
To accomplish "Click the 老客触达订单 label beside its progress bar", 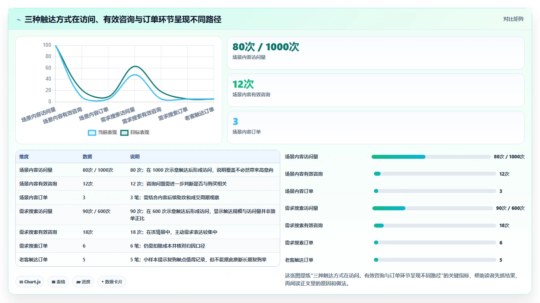I will 299,260.
